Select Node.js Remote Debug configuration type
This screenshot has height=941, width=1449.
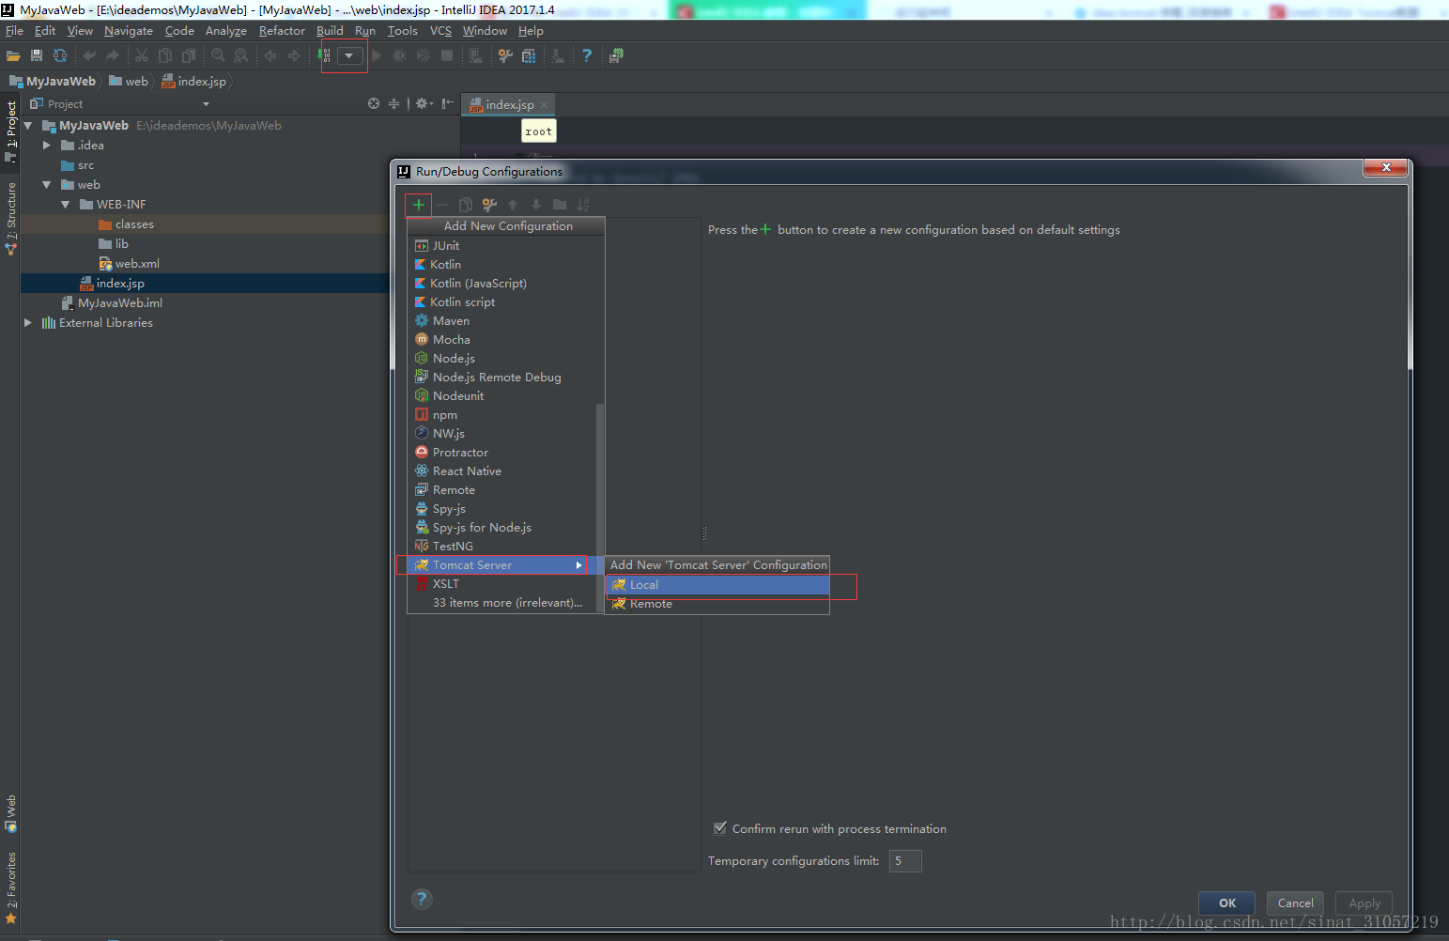coord(501,377)
